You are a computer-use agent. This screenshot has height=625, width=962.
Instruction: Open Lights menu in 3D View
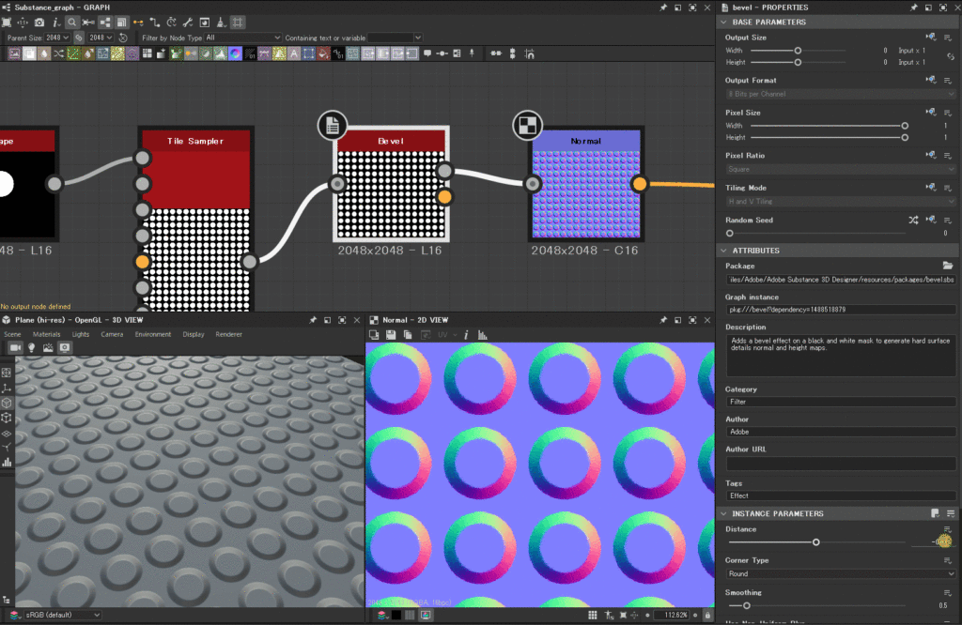click(x=81, y=335)
